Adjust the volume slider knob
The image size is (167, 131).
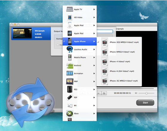146,93
